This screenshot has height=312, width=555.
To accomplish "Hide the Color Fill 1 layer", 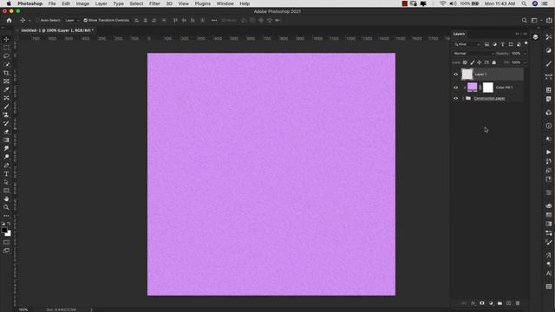I will click(456, 88).
